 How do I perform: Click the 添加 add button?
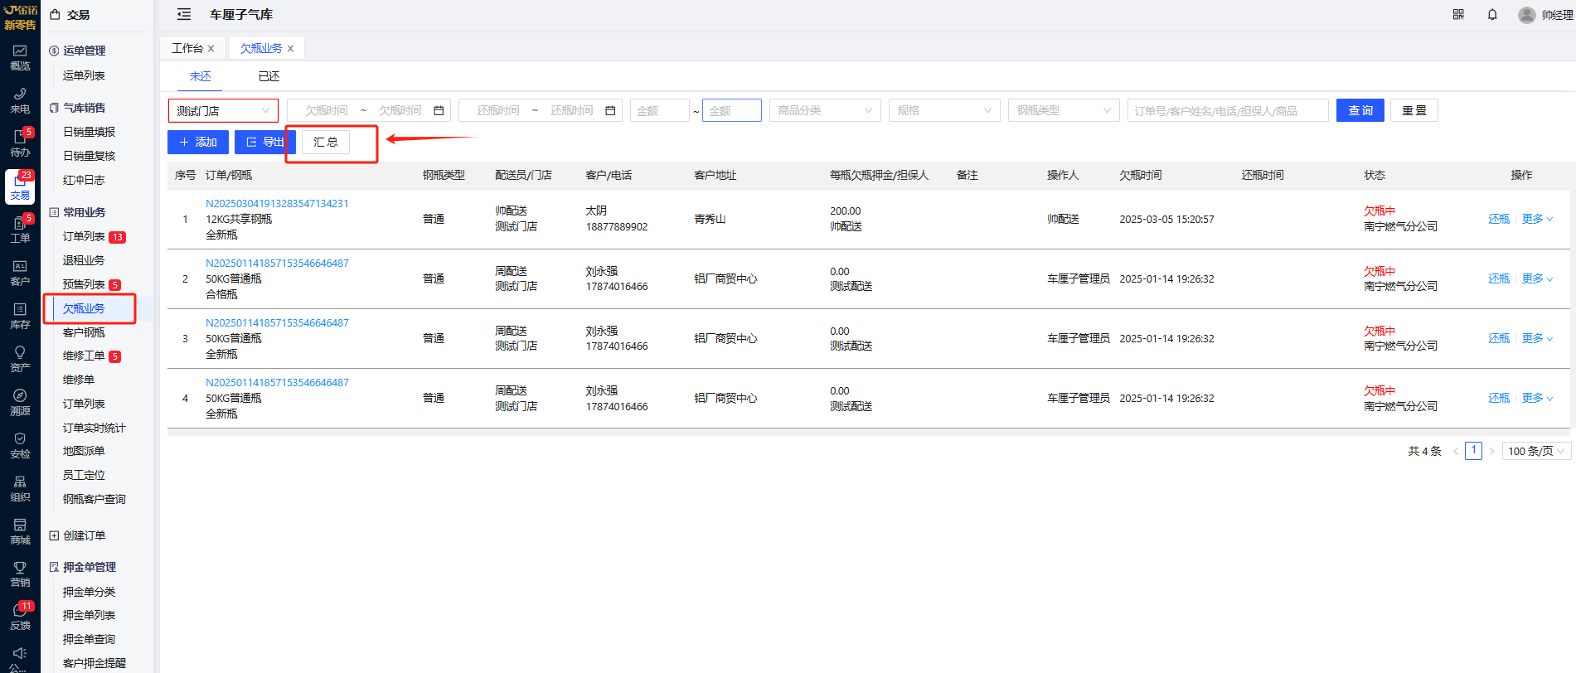click(198, 143)
